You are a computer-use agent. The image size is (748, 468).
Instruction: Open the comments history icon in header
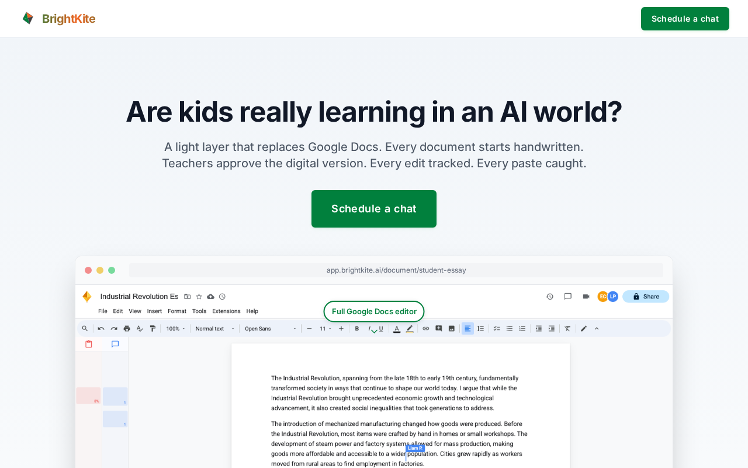pyautogui.click(x=568, y=297)
